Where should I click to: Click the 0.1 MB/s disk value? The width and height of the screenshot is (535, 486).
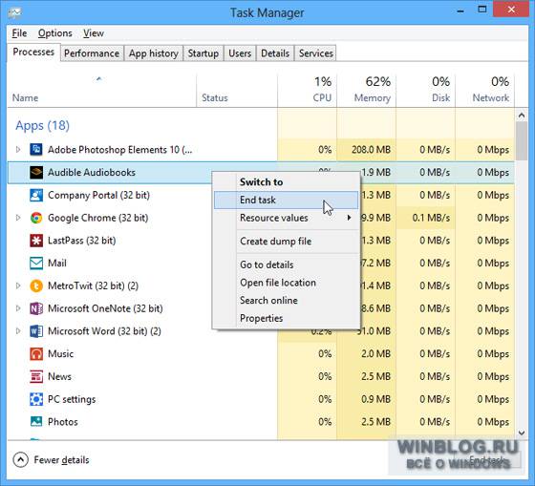[431, 218]
